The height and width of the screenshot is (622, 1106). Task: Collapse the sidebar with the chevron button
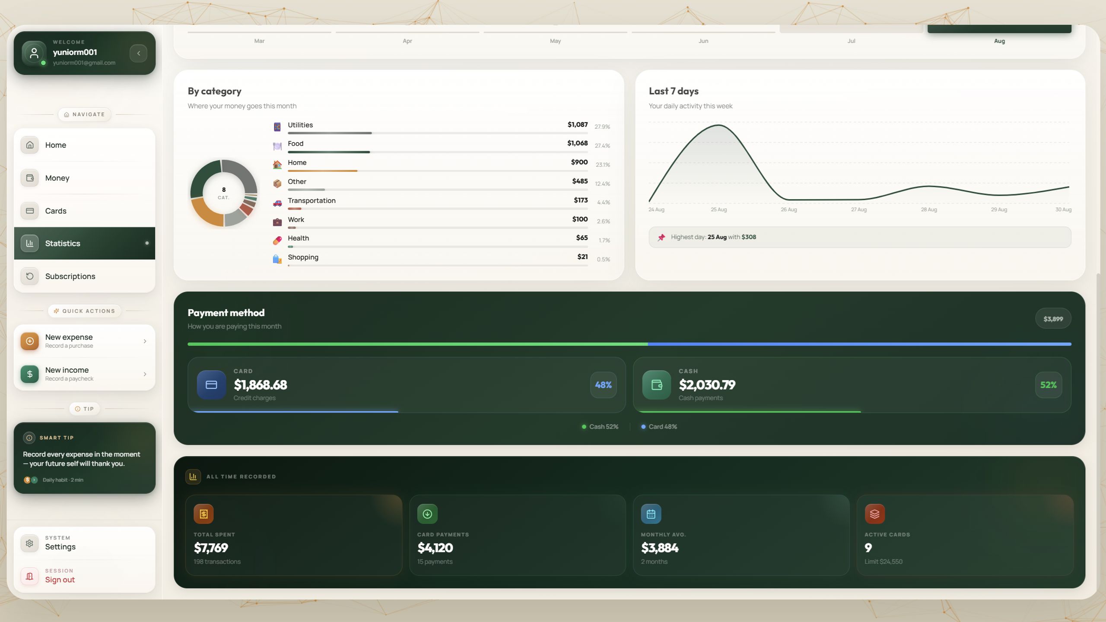[x=138, y=53]
